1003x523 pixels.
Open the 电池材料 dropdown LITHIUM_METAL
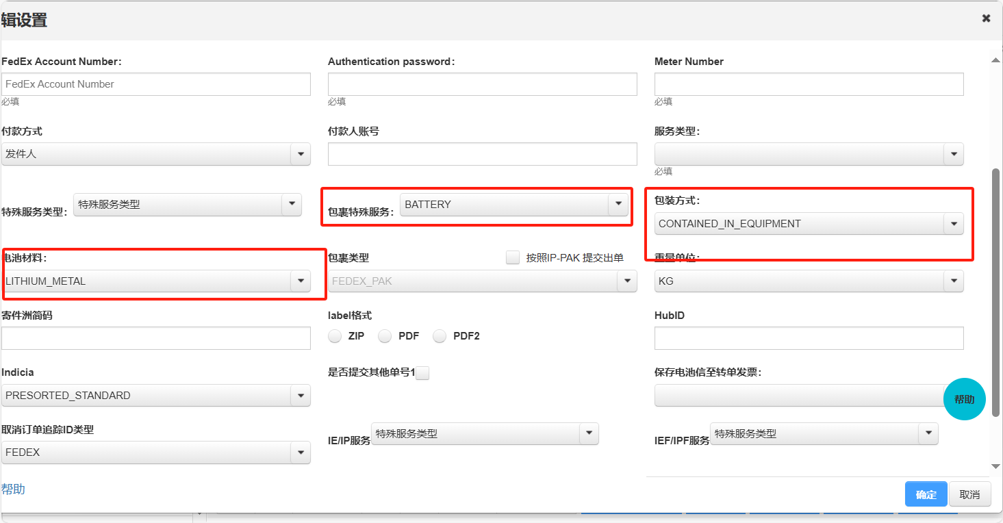(156, 281)
